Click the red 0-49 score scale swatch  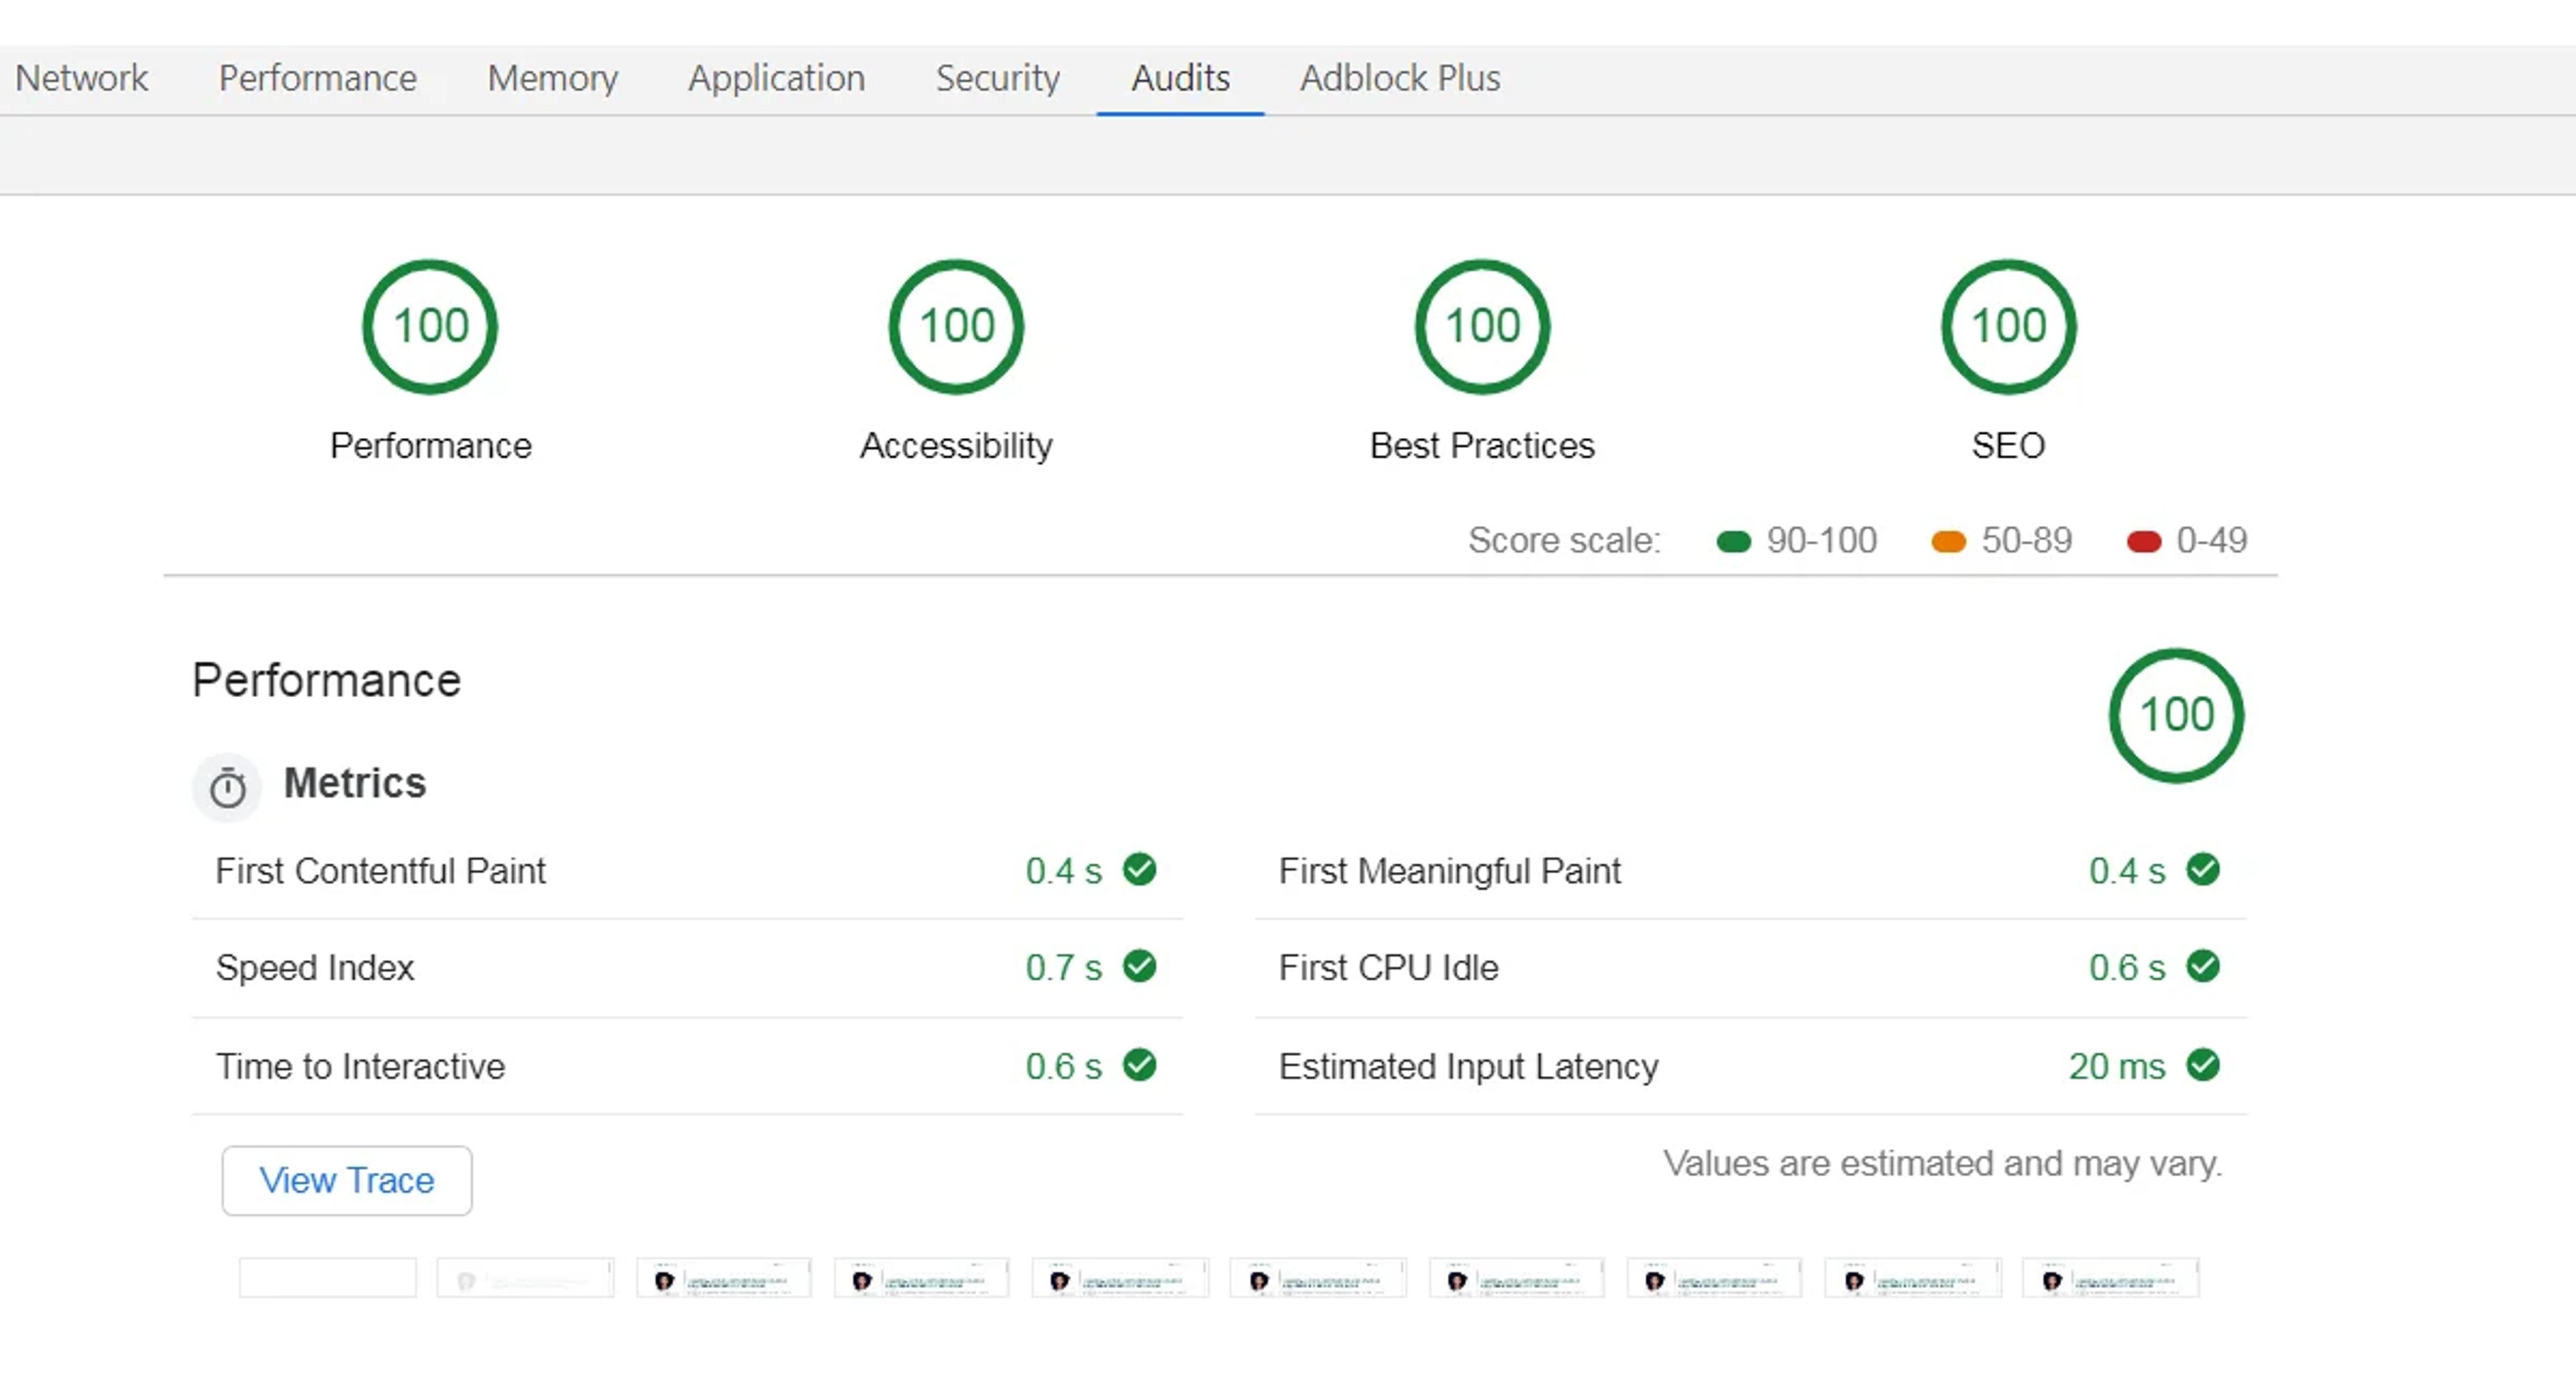2143,542
